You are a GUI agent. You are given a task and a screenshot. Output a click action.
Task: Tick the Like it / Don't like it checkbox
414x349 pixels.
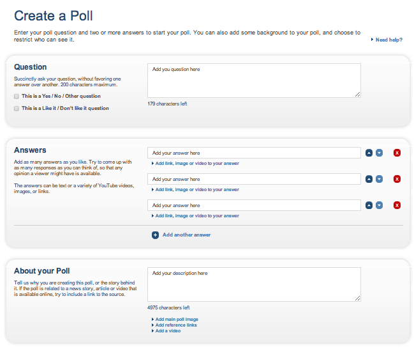coord(17,109)
